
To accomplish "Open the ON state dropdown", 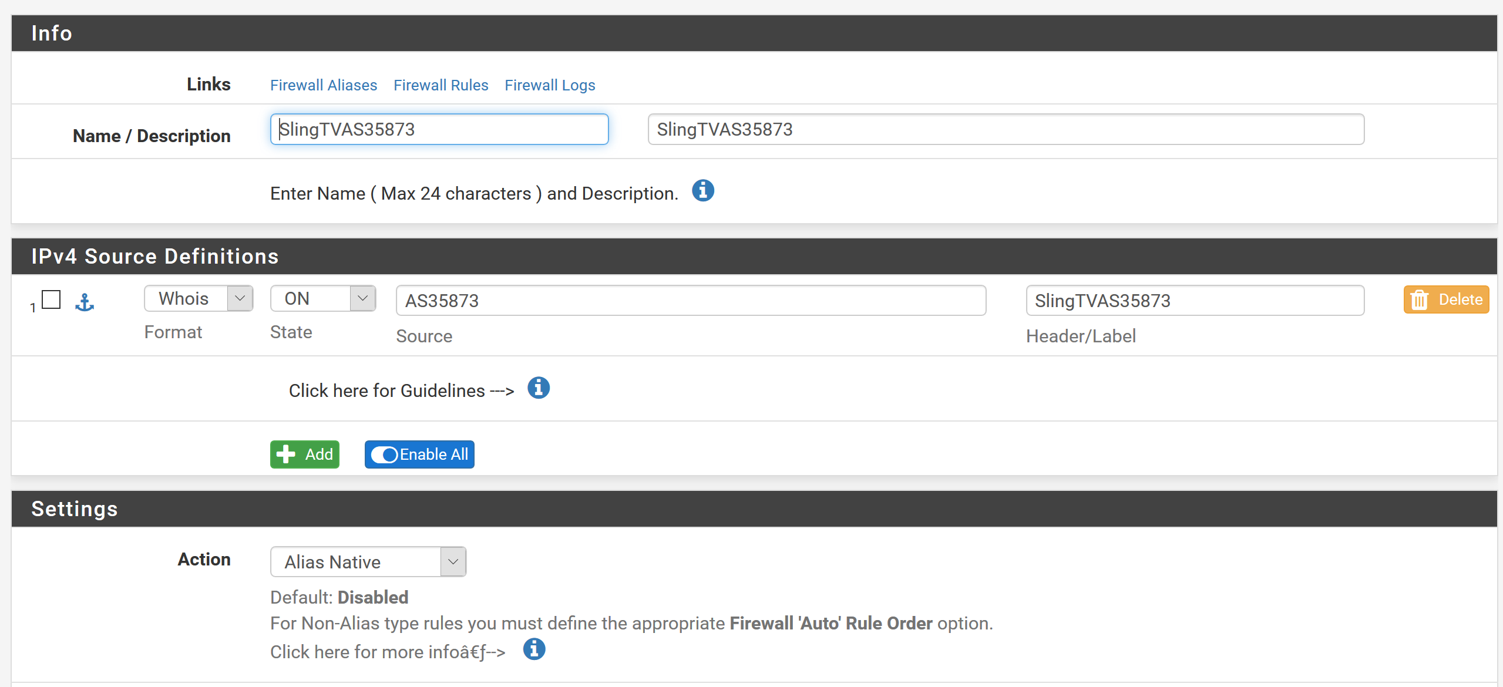I will (x=322, y=298).
